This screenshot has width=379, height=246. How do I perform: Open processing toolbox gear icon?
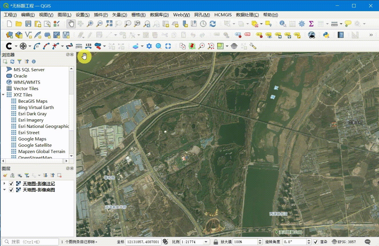point(302,24)
